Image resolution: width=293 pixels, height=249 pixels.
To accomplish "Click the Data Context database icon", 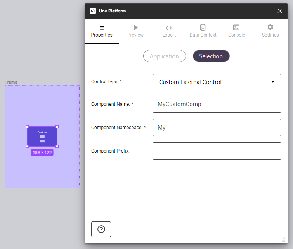I will click(203, 28).
